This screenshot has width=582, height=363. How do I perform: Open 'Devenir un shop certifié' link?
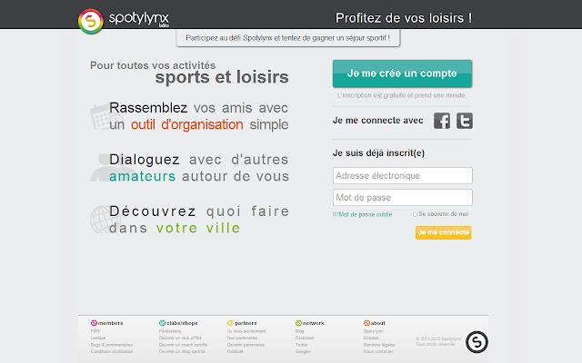point(182,351)
